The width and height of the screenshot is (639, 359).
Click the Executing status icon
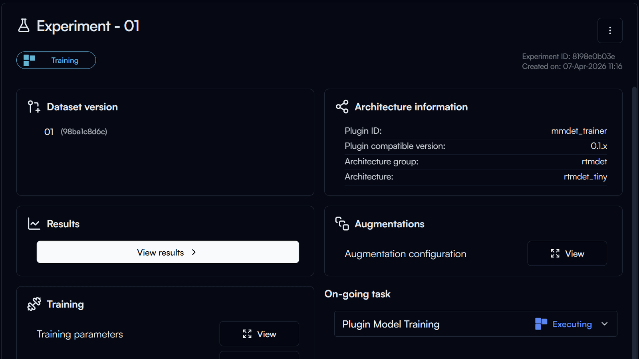pyautogui.click(x=541, y=324)
